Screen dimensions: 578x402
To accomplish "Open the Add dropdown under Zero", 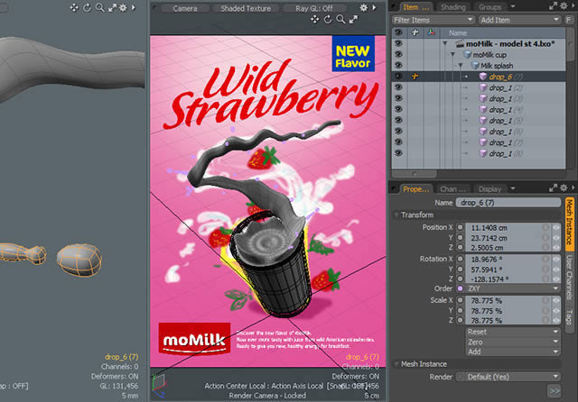I will [x=513, y=352].
